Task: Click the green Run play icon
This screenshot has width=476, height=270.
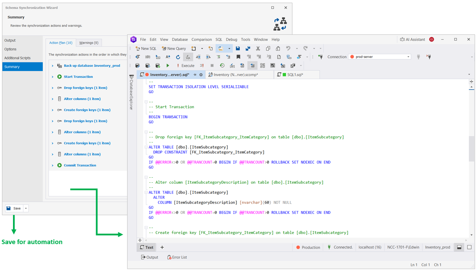Action: 168,65
